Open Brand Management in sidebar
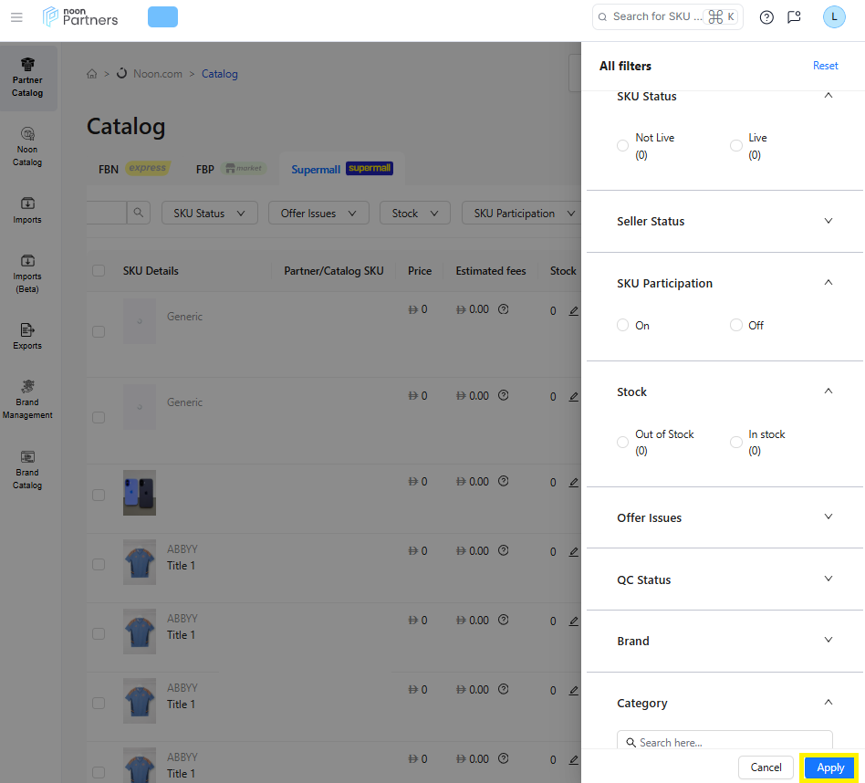The image size is (865, 783). pyautogui.click(x=27, y=400)
